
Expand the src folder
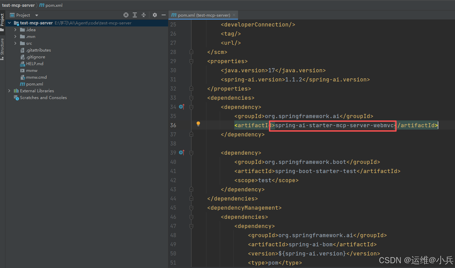[x=15, y=43]
